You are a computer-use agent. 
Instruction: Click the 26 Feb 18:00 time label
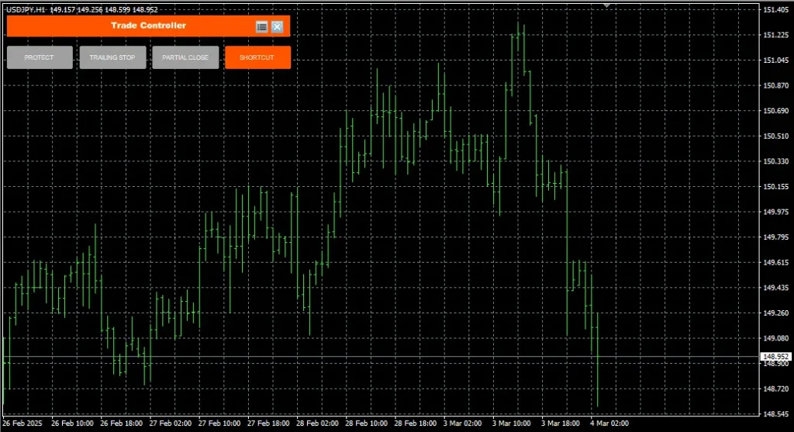[x=122, y=423]
